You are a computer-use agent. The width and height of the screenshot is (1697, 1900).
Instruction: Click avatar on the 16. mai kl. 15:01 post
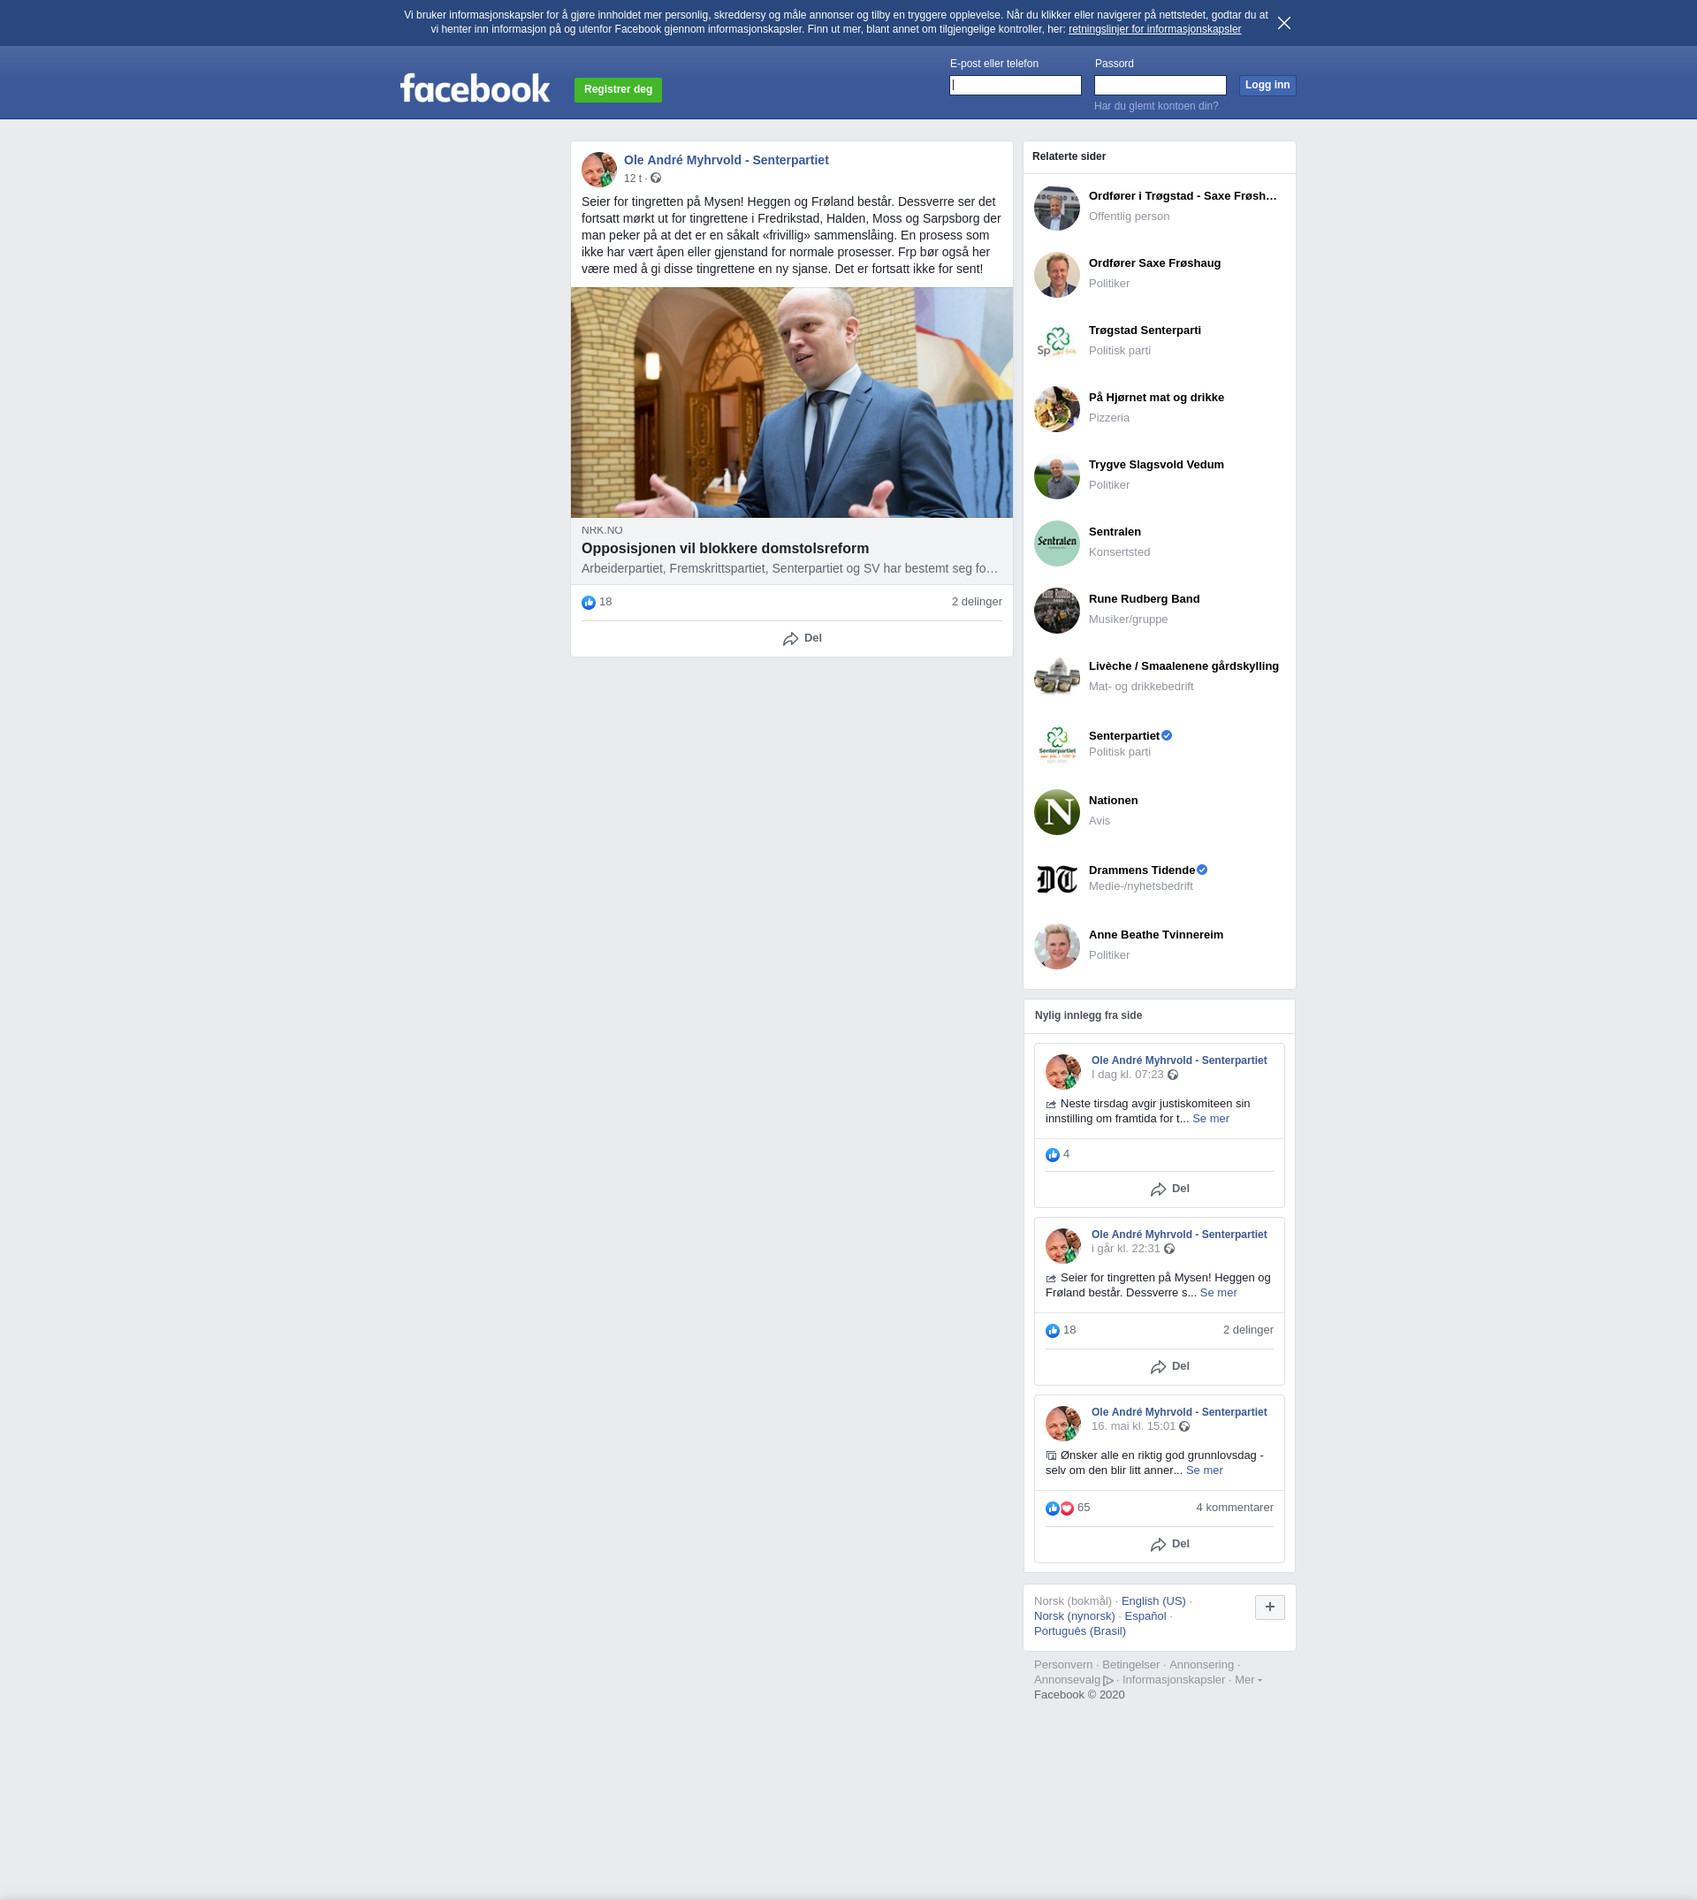pyautogui.click(x=1063, y=1424)
